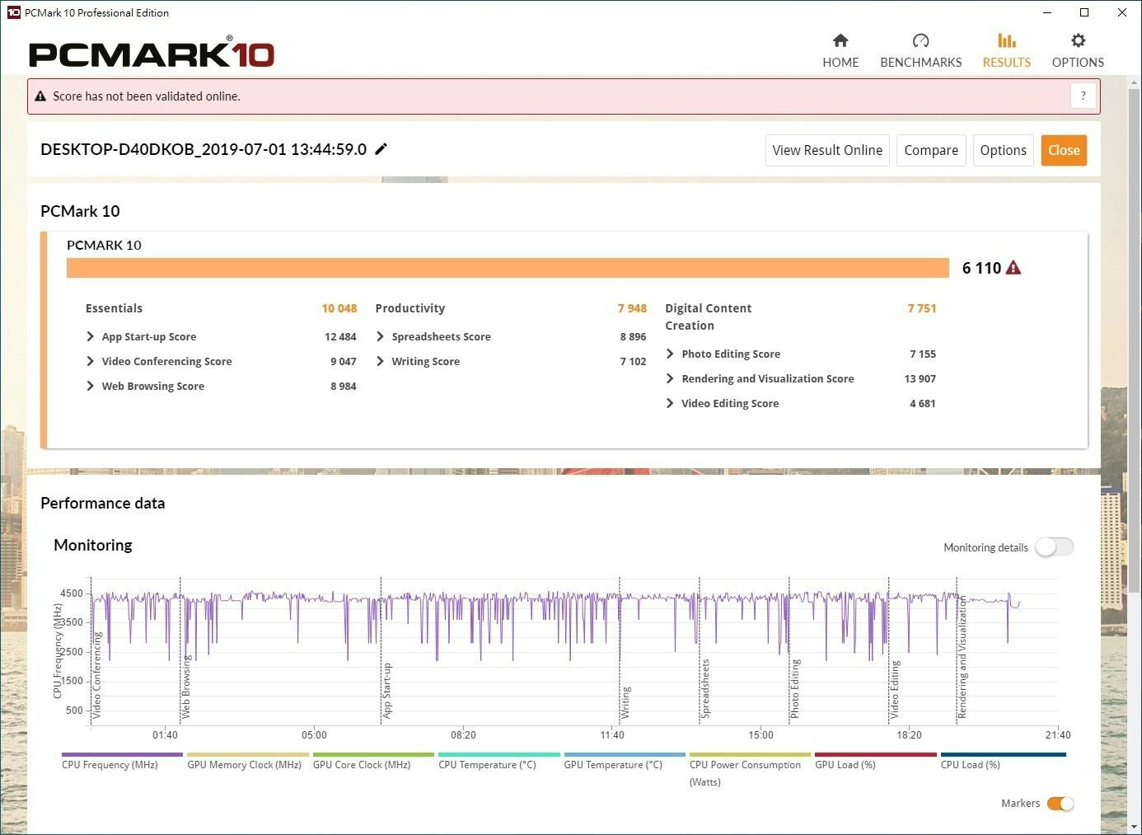Expand Writing Score
This screenshot has width=1142, height=835.
[380, 361]
